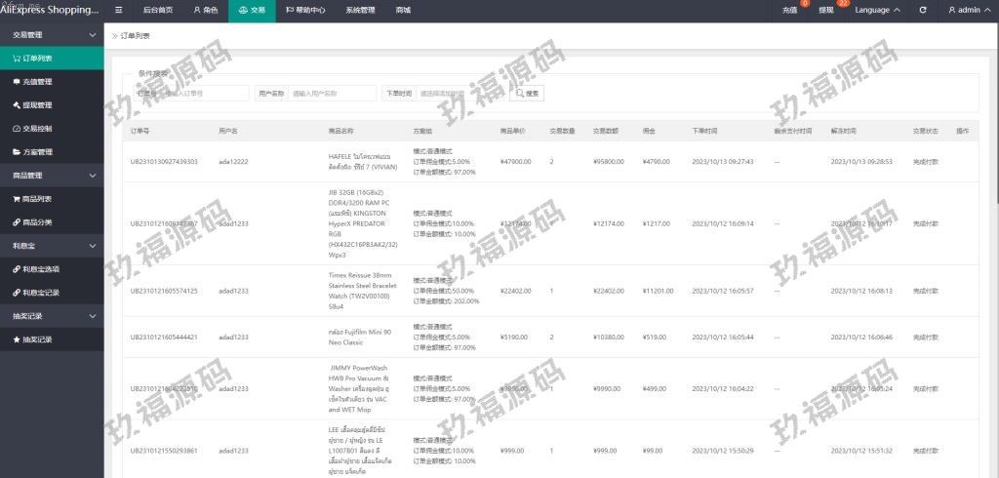Open 帮助中心 in the top navigation
999x478 pixels.
305,10
